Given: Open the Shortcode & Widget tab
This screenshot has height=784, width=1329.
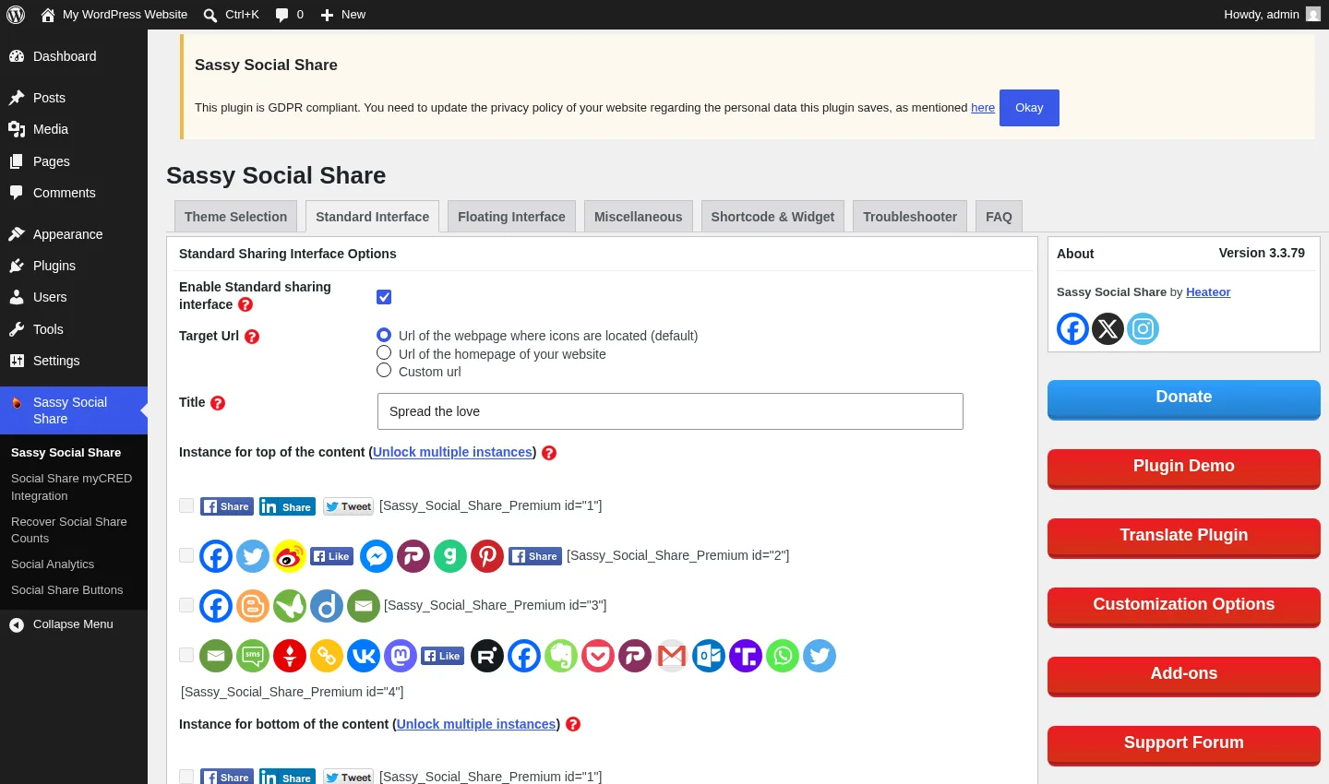Looking at the screenshot, I should coord(772,217).
